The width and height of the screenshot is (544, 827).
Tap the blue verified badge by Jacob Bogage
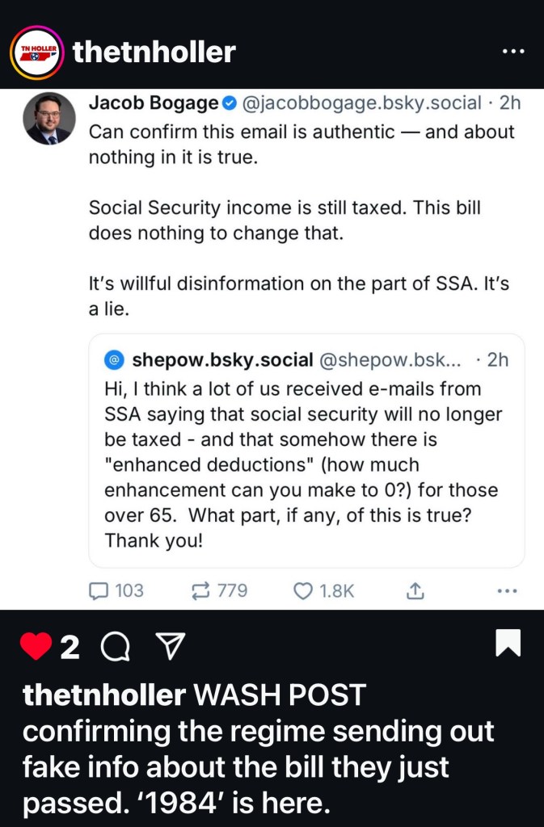(229, 103)
